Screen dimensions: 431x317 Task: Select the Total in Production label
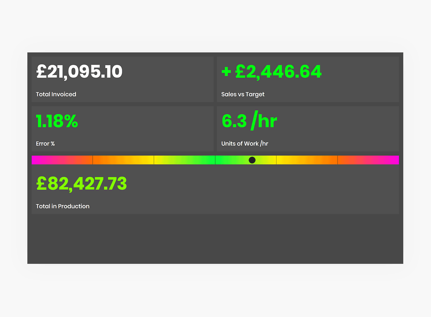[x=63, y=206]
